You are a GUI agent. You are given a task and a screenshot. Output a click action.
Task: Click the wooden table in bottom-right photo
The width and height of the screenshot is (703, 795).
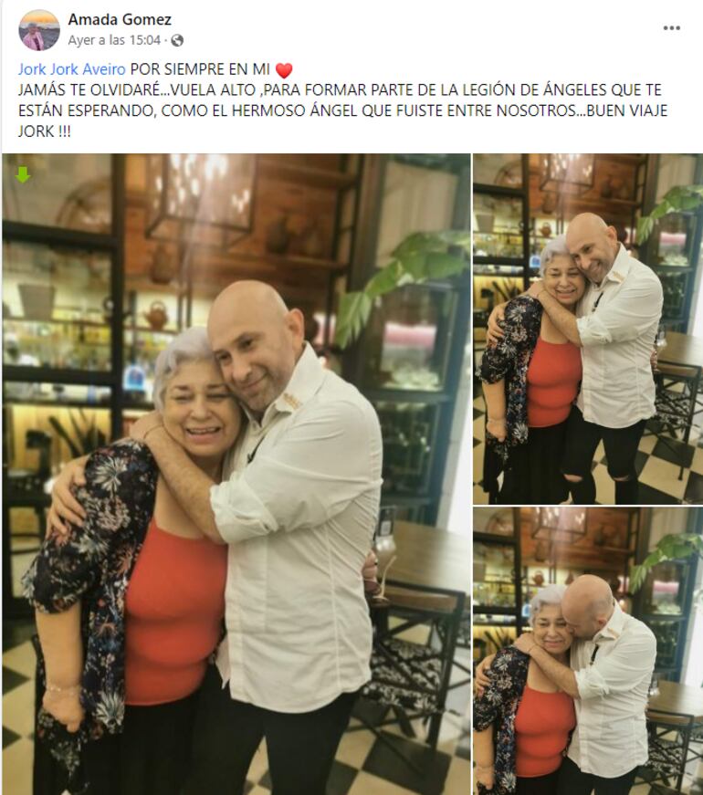(677, 705)
